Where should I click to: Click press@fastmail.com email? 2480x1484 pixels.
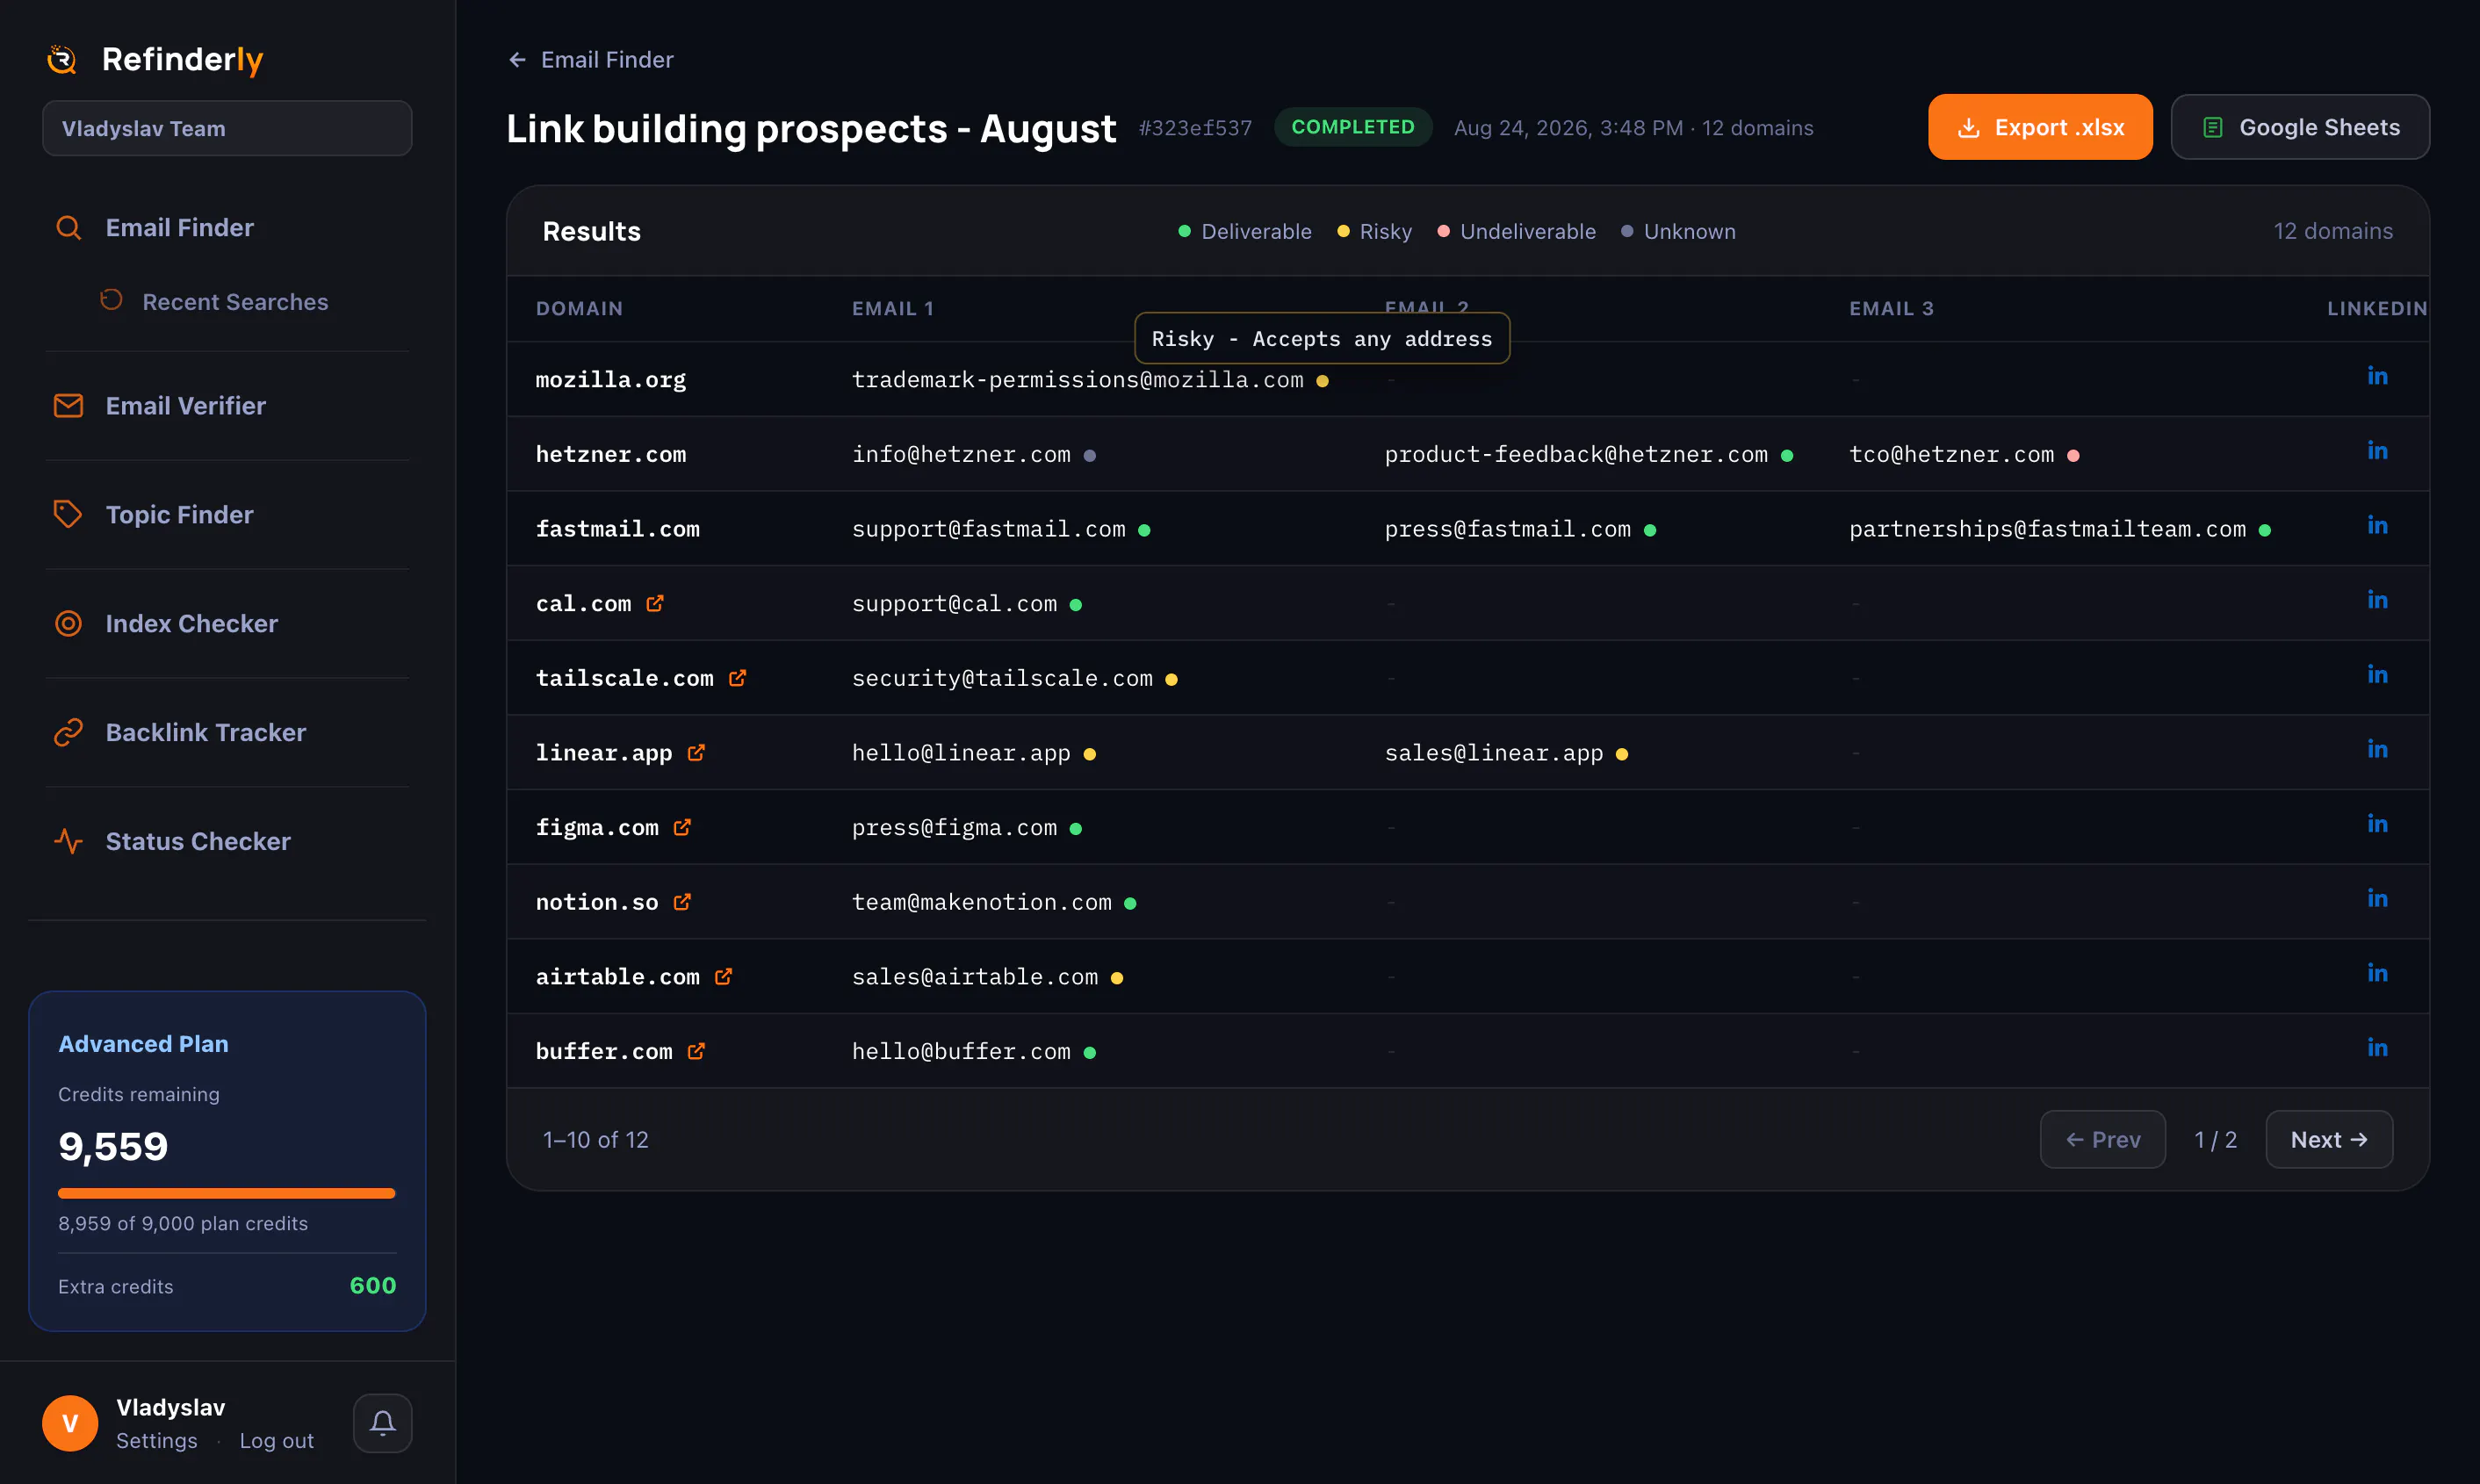[1508, 529]
